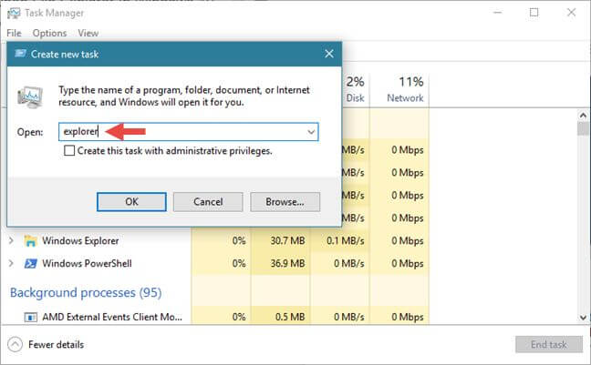
Task: Click the Create new task dialog icon
Action: [20, 54]
